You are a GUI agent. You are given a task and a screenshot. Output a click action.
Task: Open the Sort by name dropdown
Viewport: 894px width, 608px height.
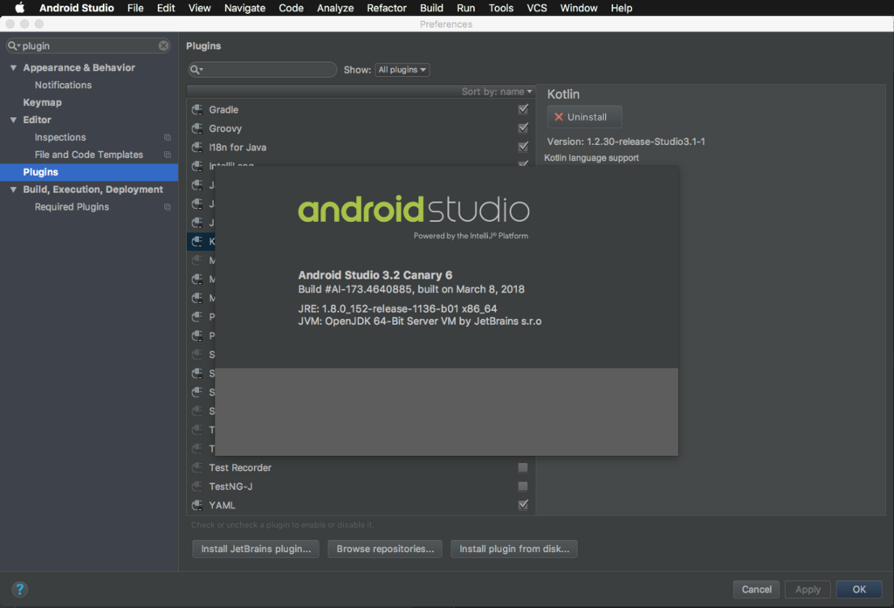pos(497,91)
